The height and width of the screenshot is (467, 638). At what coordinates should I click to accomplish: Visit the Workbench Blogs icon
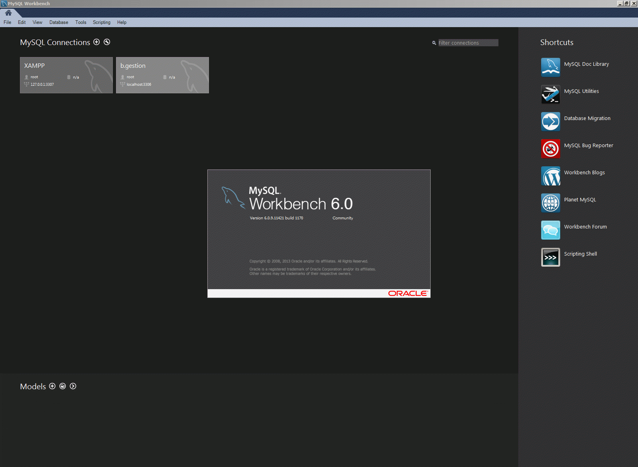[x=551, y=176]
